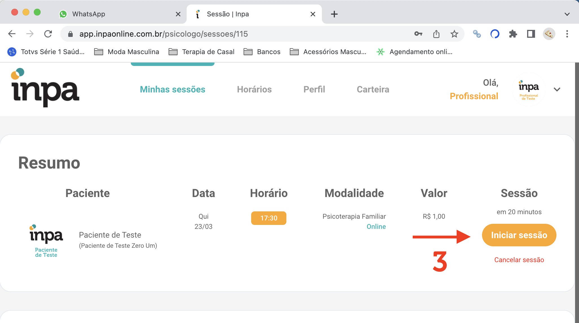Screen dimensions: 579x323
Task: Reload the current page
Action: pyautogui.click(x=48, y=34)
